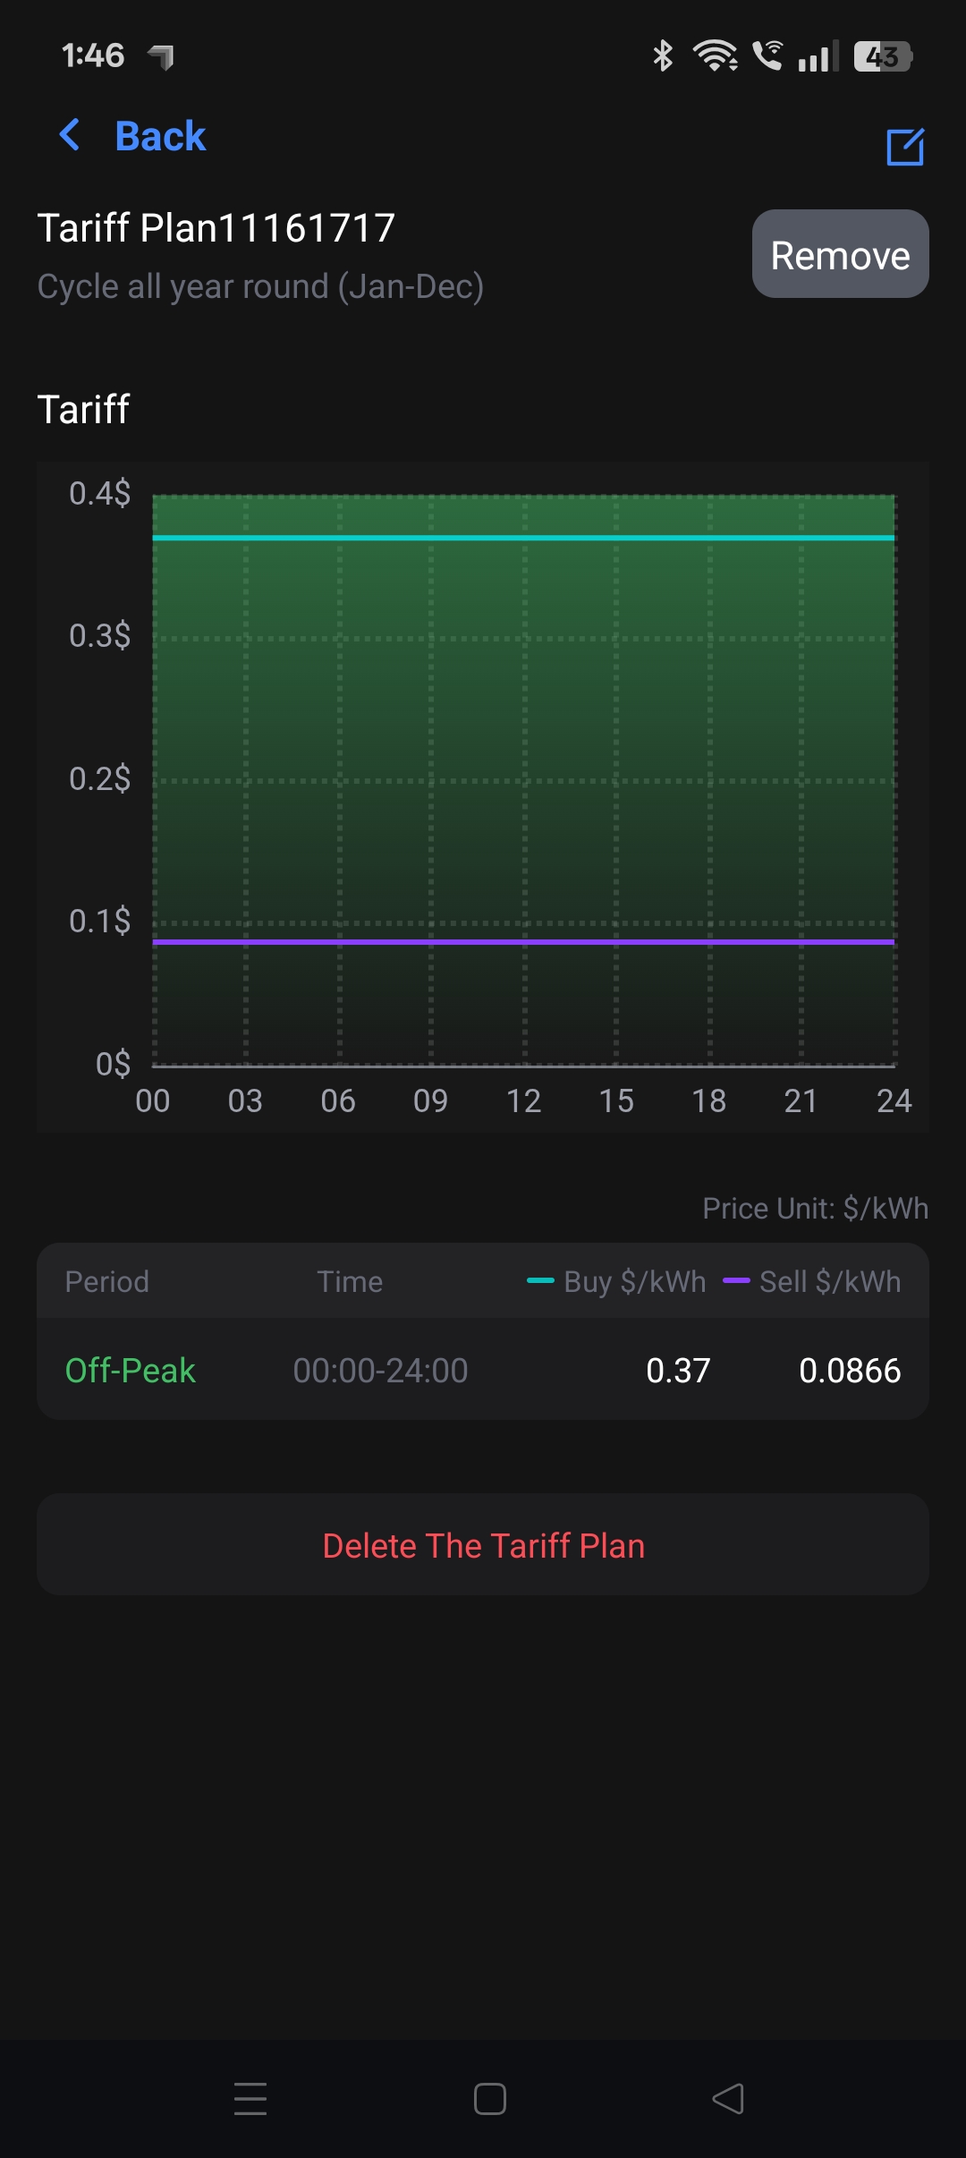Screen dimensions: 966x2158
Task: Tap the Wi-Fi calling phone icon
Action: [x=767, y=55]
